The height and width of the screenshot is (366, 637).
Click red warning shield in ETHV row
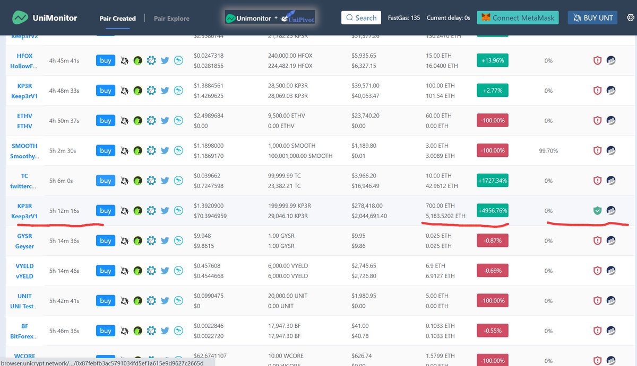[x=597, y=121]
